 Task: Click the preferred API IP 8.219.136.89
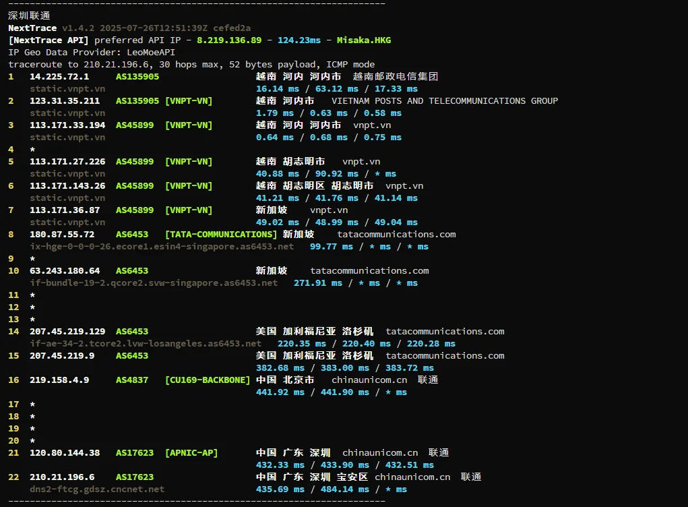tap(229, 40)
